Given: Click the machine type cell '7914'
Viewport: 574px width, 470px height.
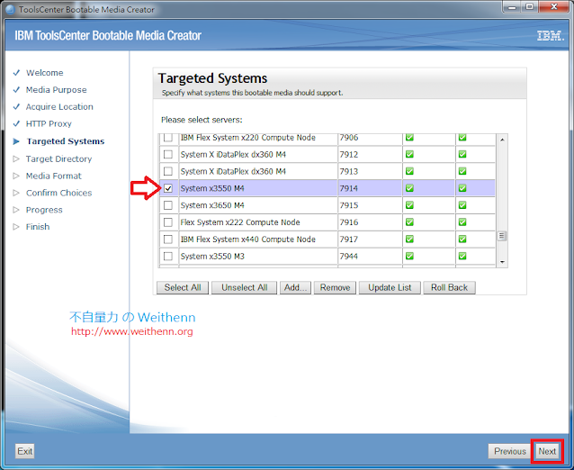Looking at the screenshot, I should pos(370,188).
